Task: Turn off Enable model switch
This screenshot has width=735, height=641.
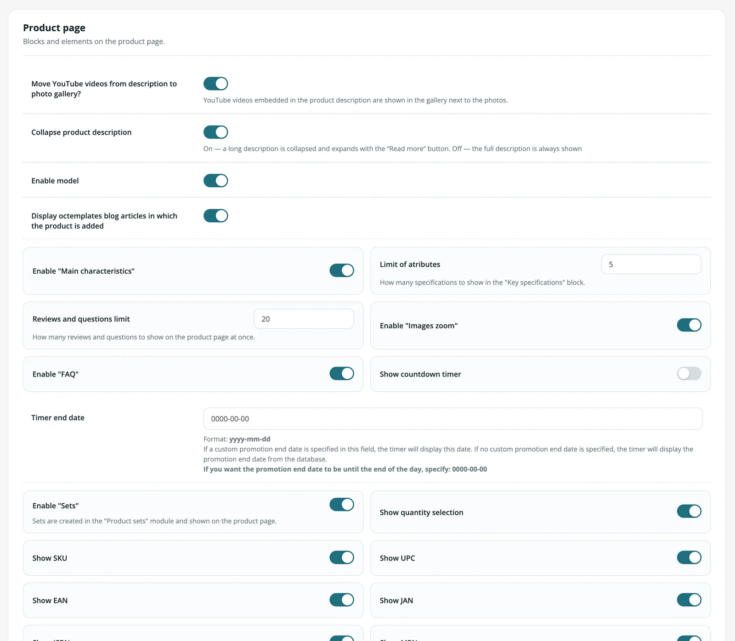Action: point(215,180)
